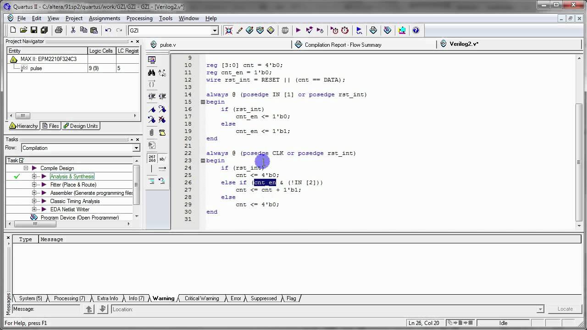Click the Location dropdown field in messages
587x330 pixels.
pyautogui.click(x=328, y=309)
